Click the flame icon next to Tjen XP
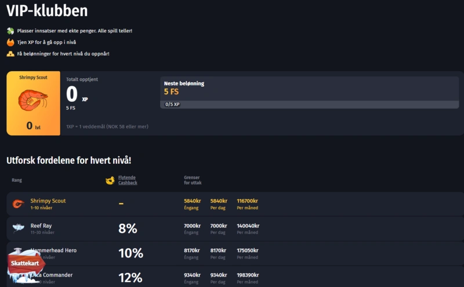Viewport: 464px width, 287px height. click(x=10, y=42)
